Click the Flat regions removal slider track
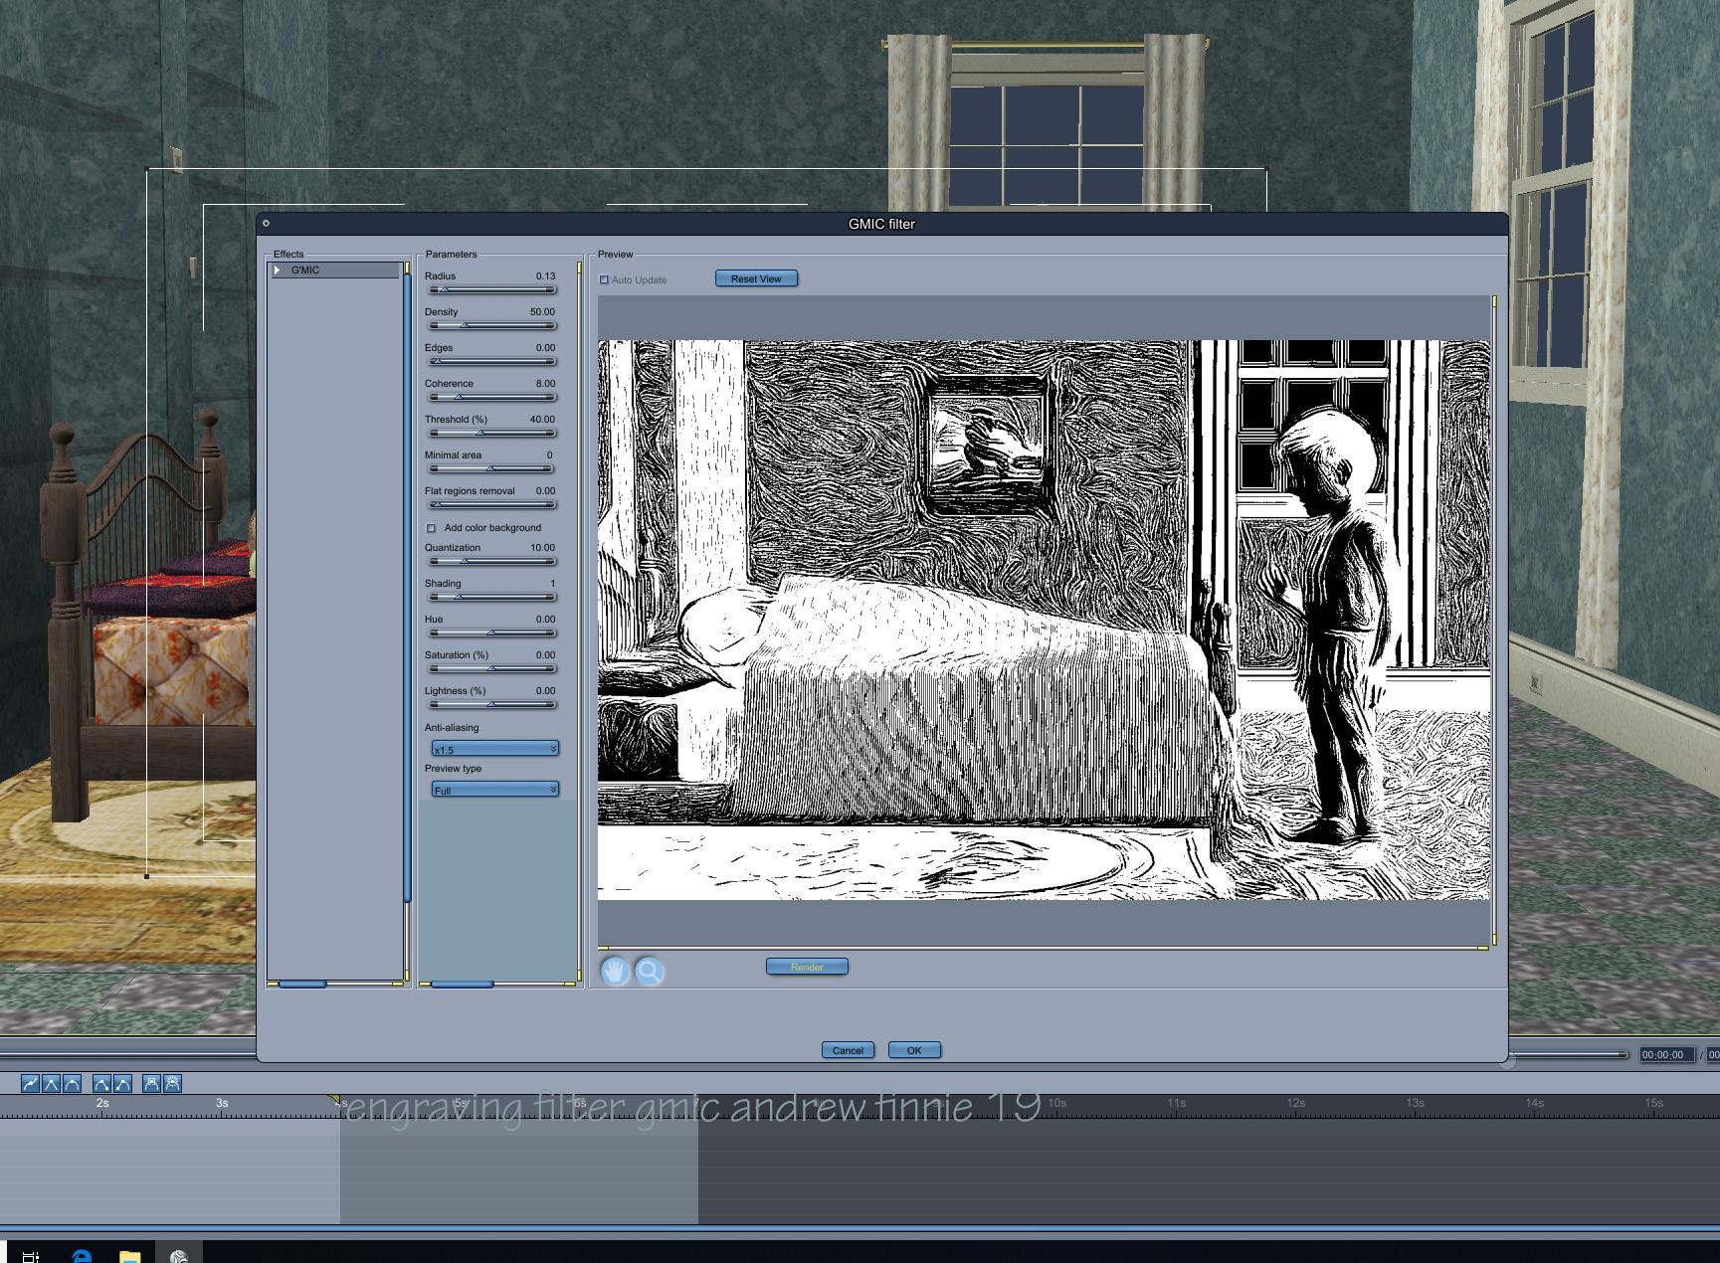This screenshot has height=1263, width=1720. point(492,504)
